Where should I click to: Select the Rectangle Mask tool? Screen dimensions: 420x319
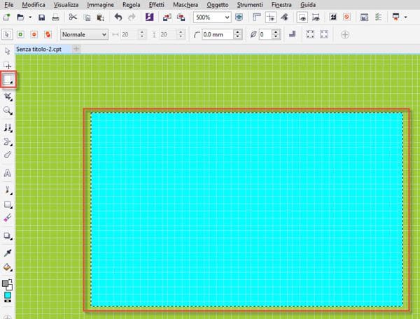[8, 80]
